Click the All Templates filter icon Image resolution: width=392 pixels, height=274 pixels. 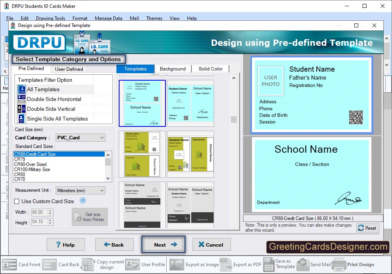coord(22,89)
